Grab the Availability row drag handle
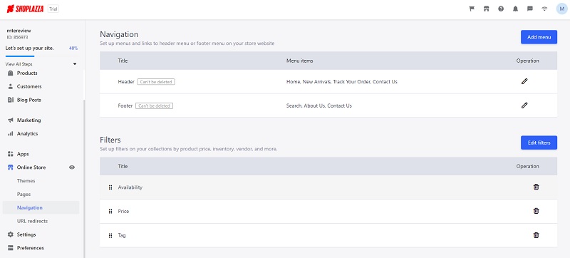570x258 pixels. tap(110, 187)
